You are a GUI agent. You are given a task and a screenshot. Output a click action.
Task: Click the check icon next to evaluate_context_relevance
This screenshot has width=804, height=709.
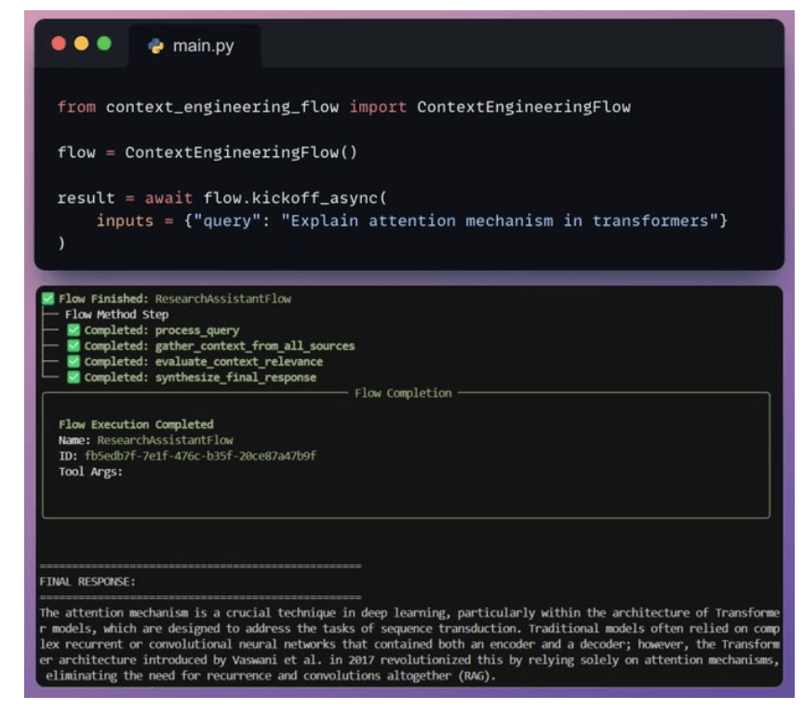(74, 362)
